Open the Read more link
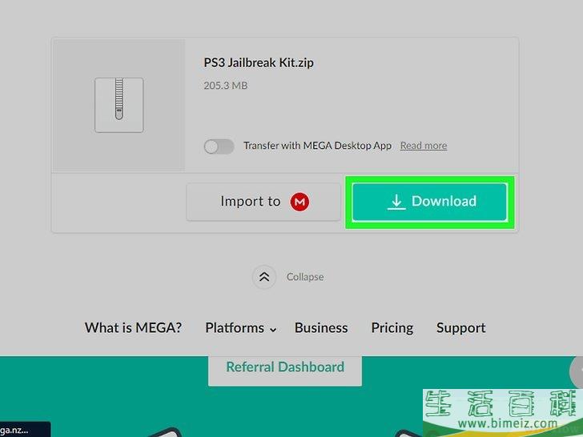This screenshot has height=437, width=583. (424, 146)
